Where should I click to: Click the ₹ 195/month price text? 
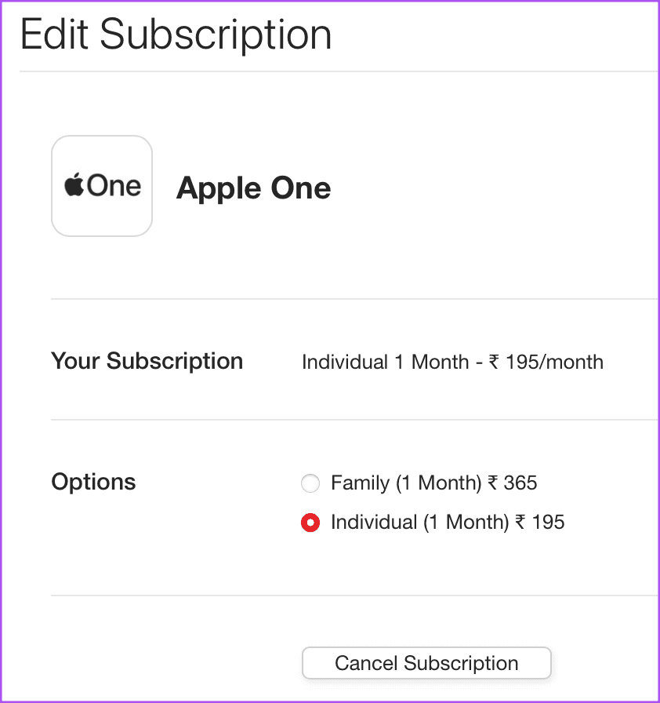tap(546, 362)
